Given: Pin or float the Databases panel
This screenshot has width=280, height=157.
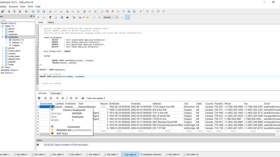Looking at the screenshot, I should pos(31,16).
